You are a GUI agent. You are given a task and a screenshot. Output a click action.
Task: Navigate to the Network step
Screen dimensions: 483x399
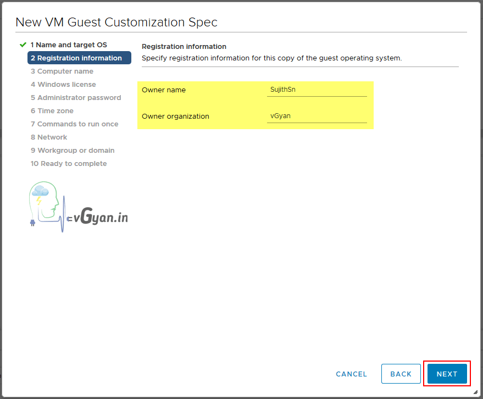49,137
